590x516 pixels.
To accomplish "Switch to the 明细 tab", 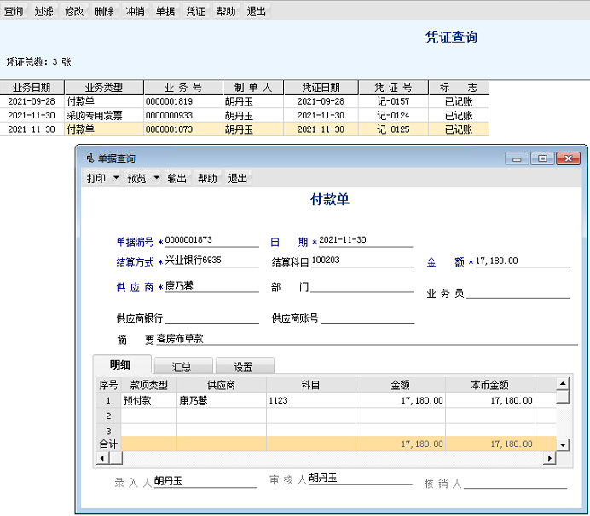I will pyautogui.click(x=122, y=364).
